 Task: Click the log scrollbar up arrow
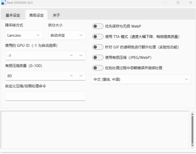point(192,114)
